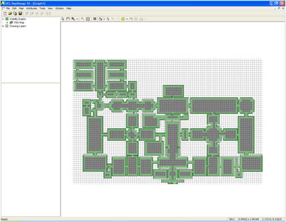286x222 pixels.
Task: Click the open folder icon
Action: (10, 14)
